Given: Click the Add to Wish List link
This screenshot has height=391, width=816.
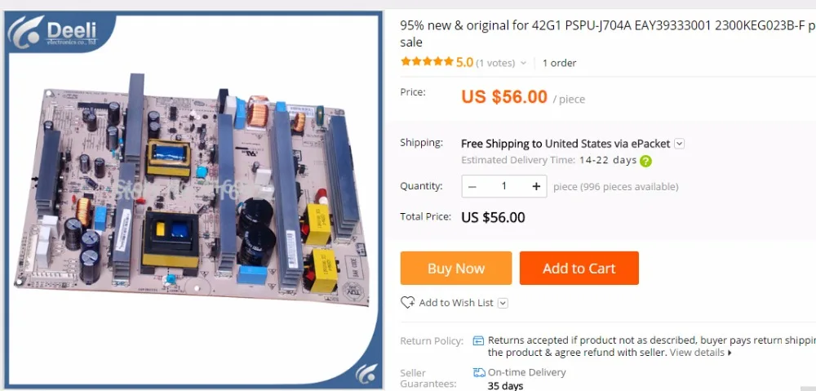Looking at the screenshot, I should tap(456, 303).
